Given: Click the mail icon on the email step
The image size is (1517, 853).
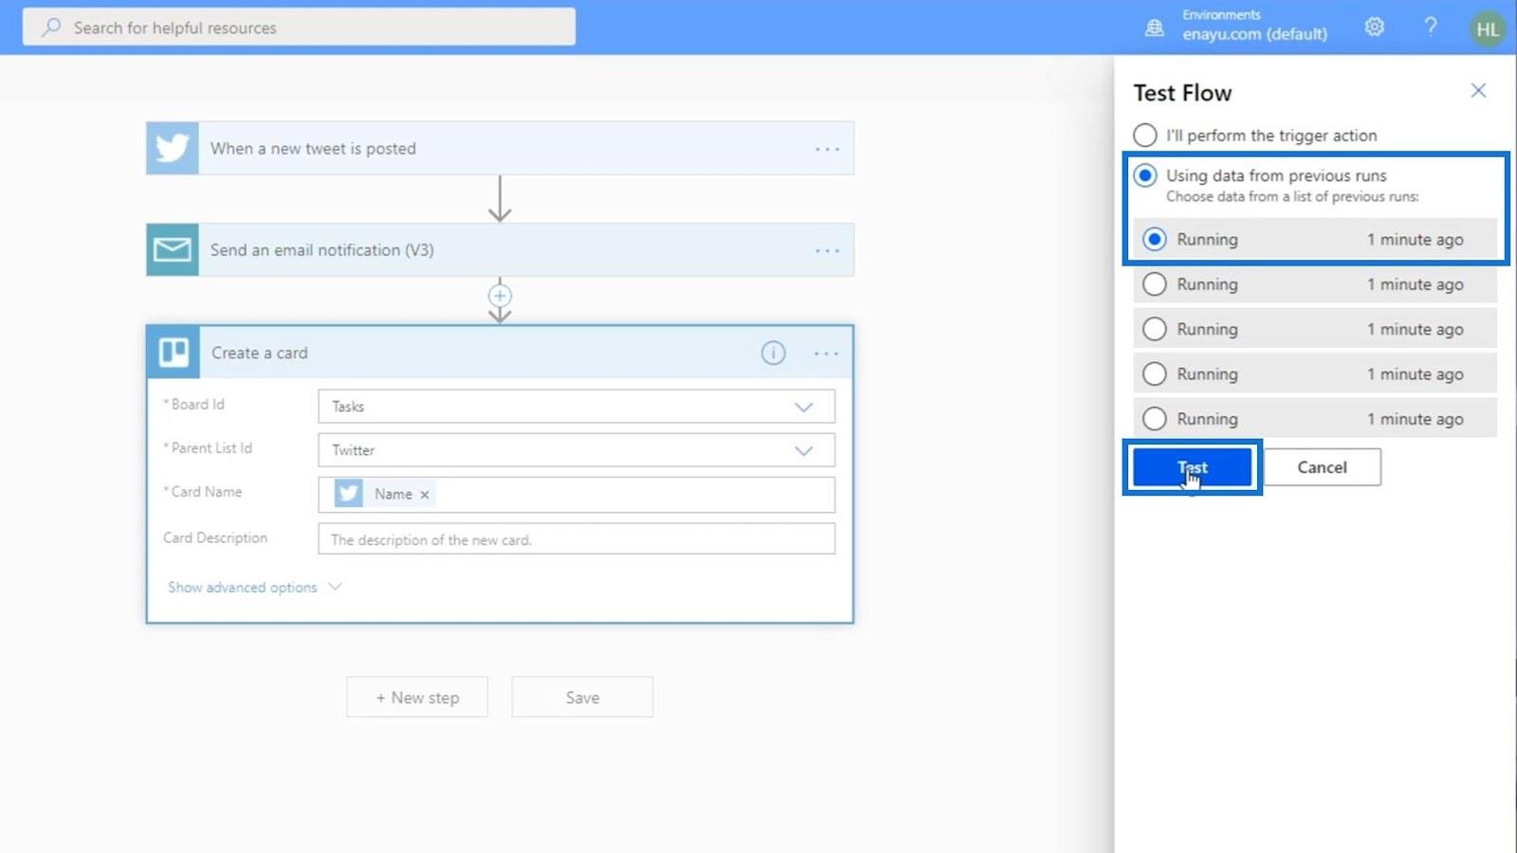Looking at the screenshot, I should coord(172,249).
